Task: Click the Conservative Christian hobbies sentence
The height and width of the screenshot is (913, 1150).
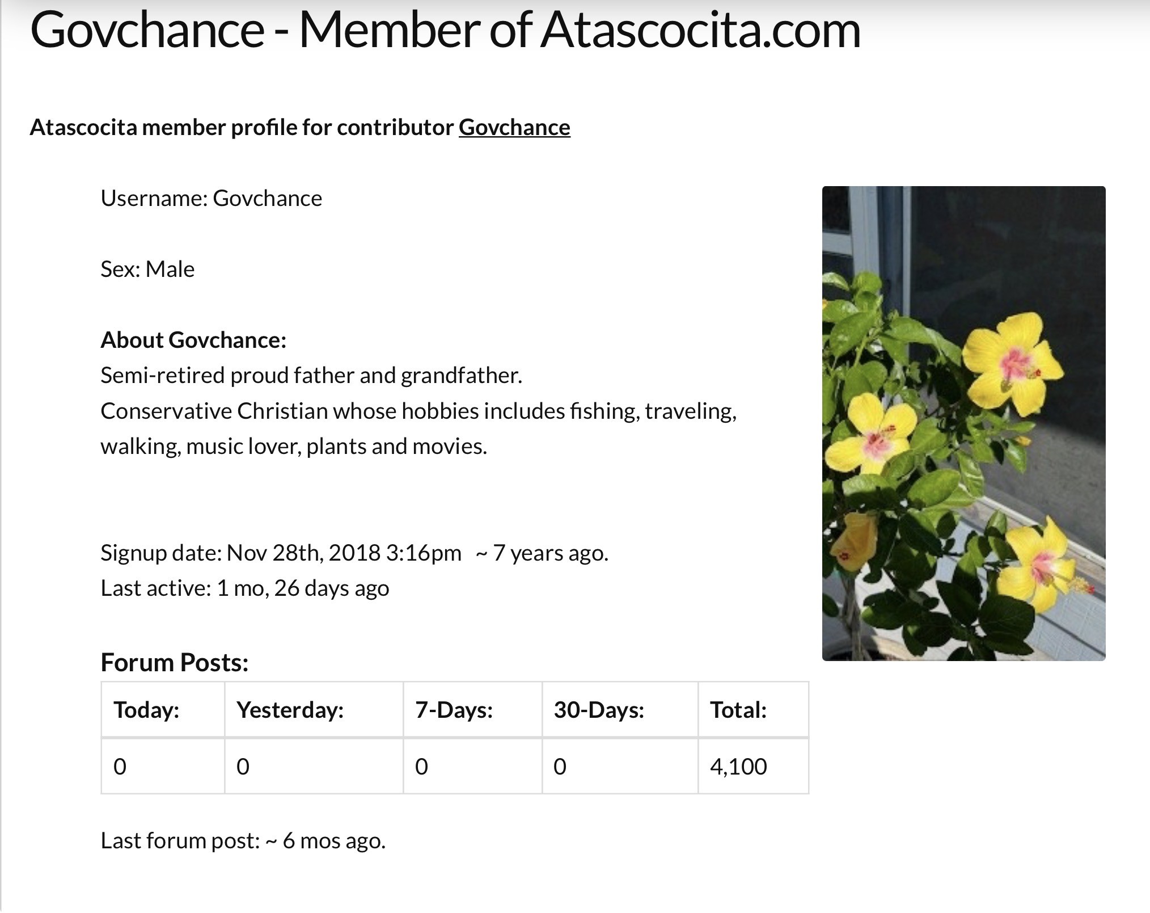Action: coord(418,429)
